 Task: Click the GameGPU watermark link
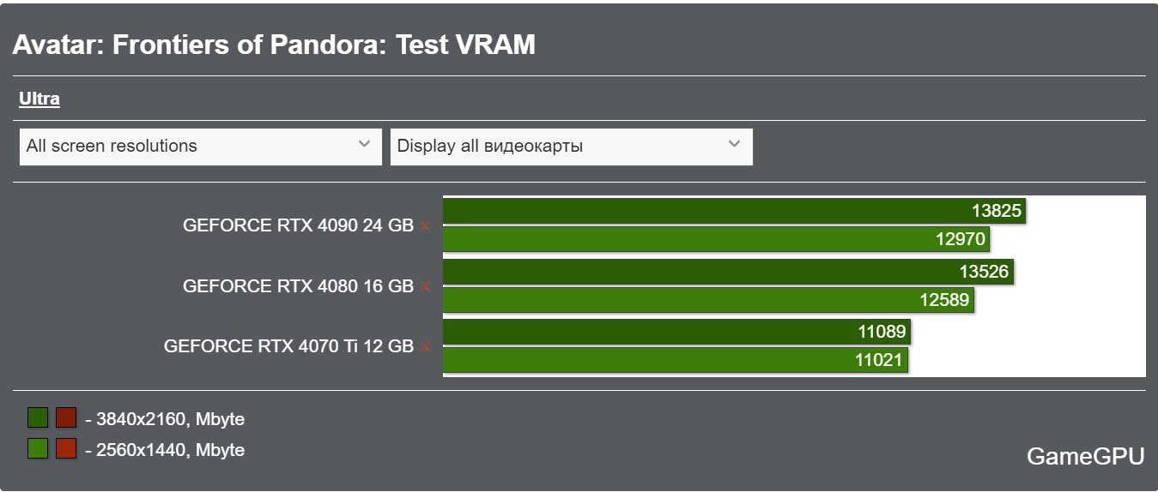pyautogui.click(x=1085, y=456)
